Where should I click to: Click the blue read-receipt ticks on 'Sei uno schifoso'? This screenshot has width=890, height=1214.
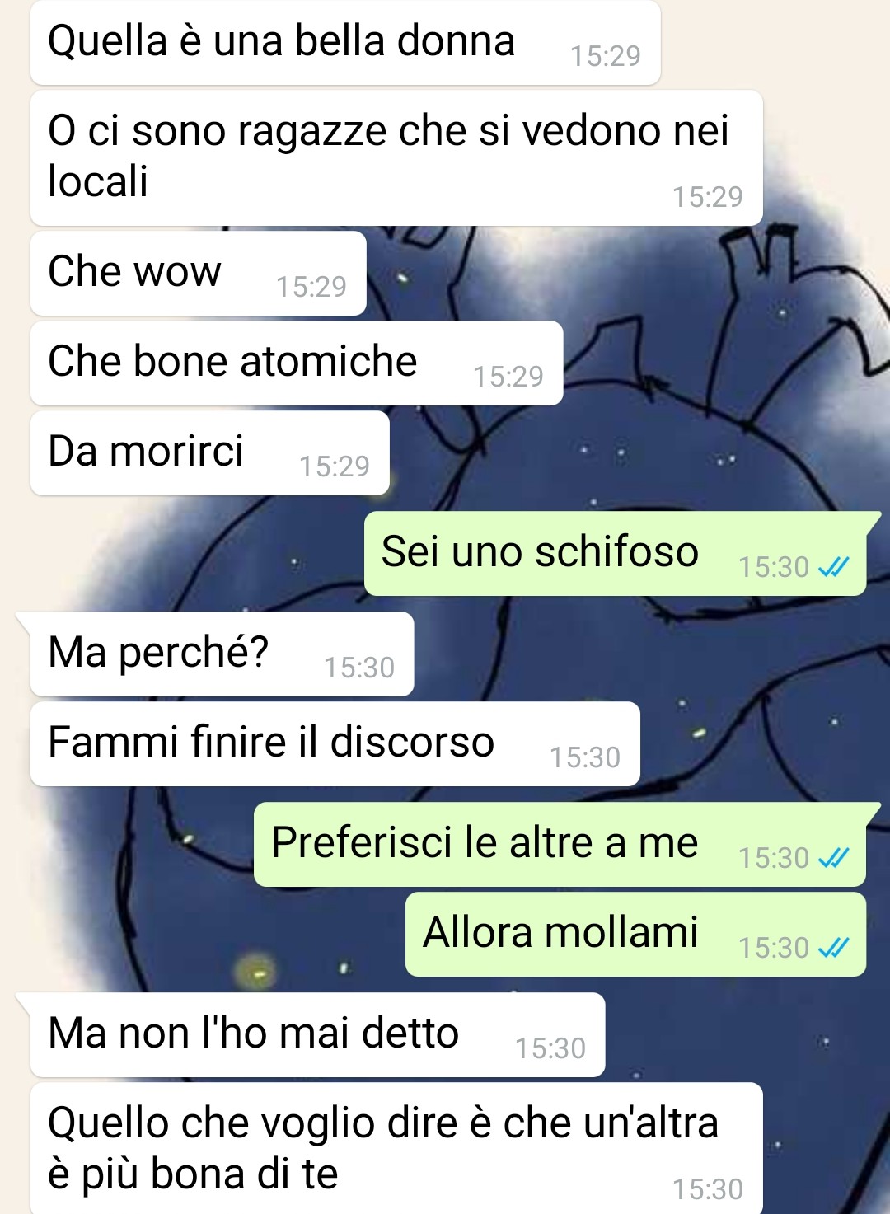click(833, 567)
